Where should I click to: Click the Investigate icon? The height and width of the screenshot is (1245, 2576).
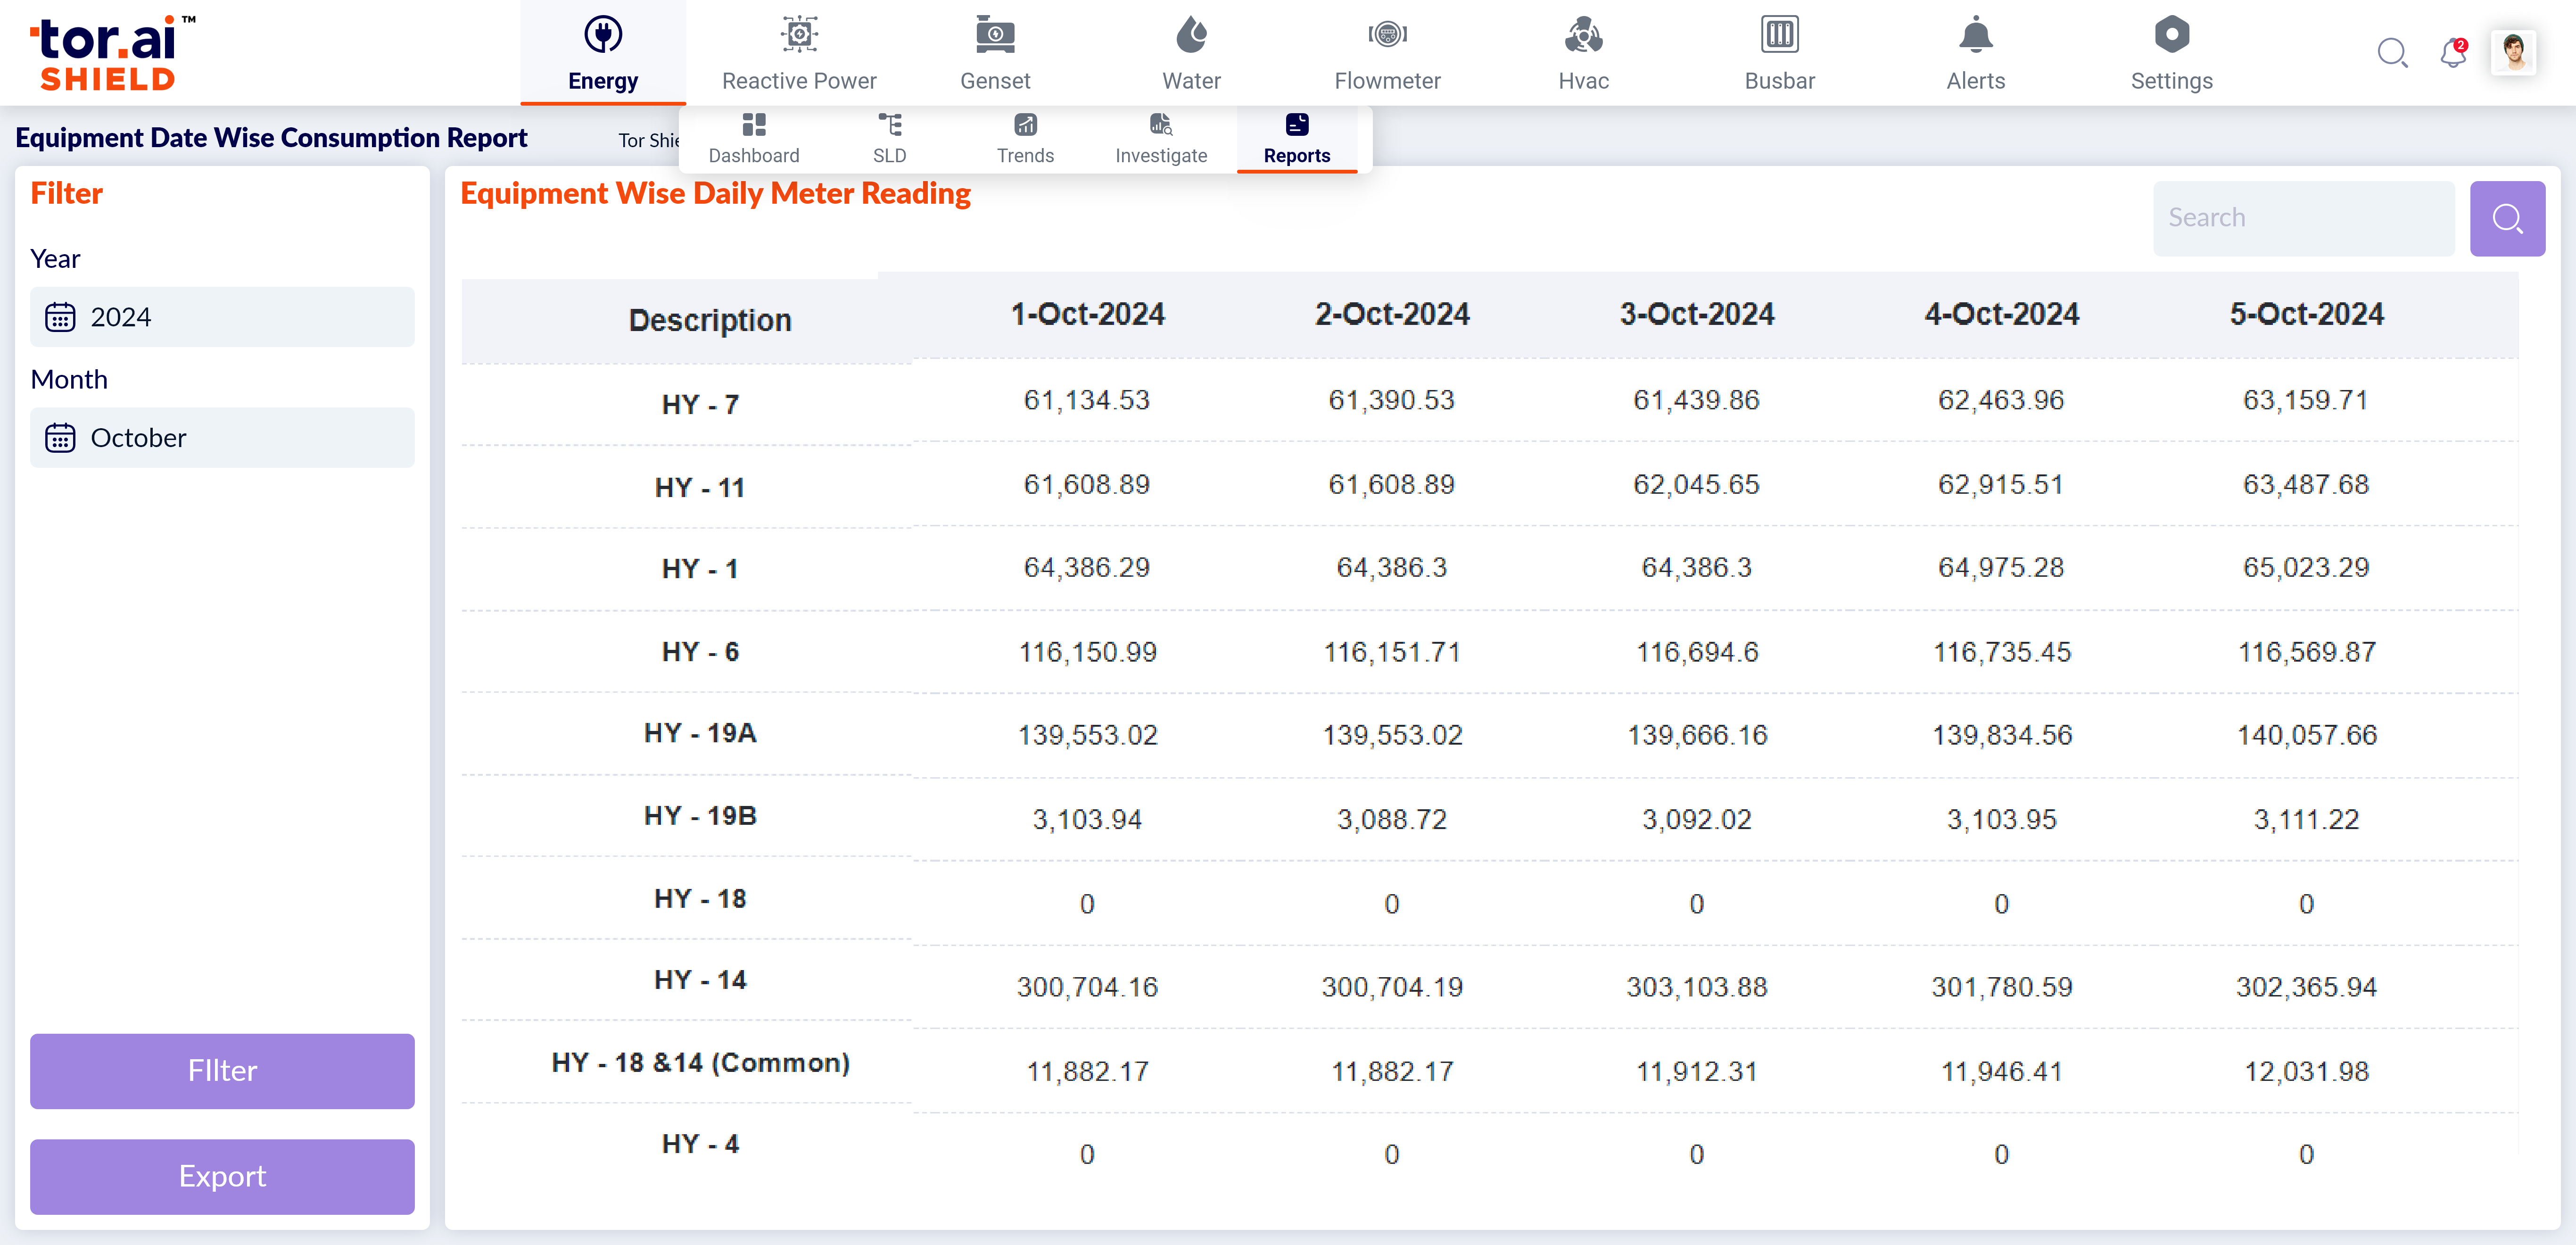[1161, 124]
